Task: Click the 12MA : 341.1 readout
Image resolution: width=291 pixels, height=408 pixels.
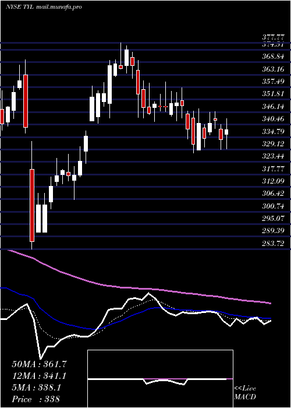Action: pyautogui.click(x=40, y=376)
